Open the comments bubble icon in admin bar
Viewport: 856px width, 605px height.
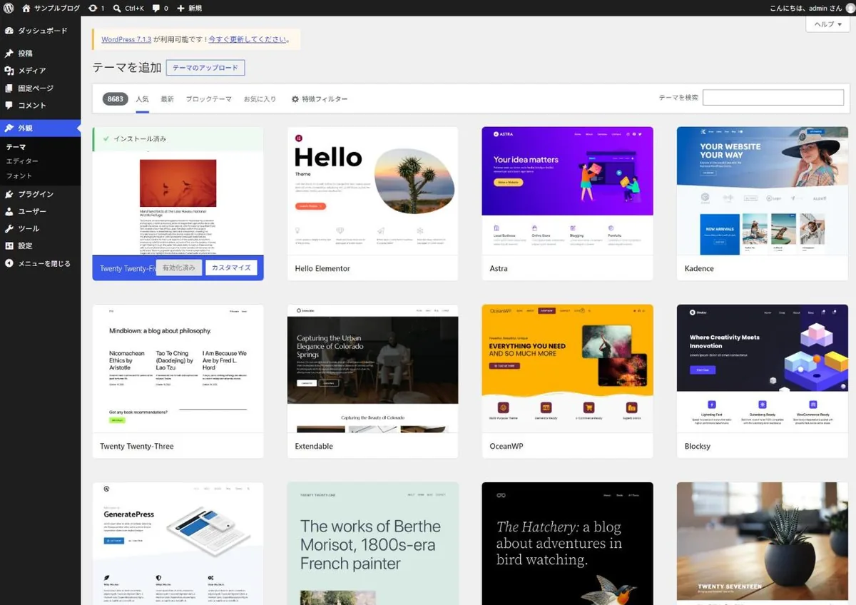click(x=156, y=9)
